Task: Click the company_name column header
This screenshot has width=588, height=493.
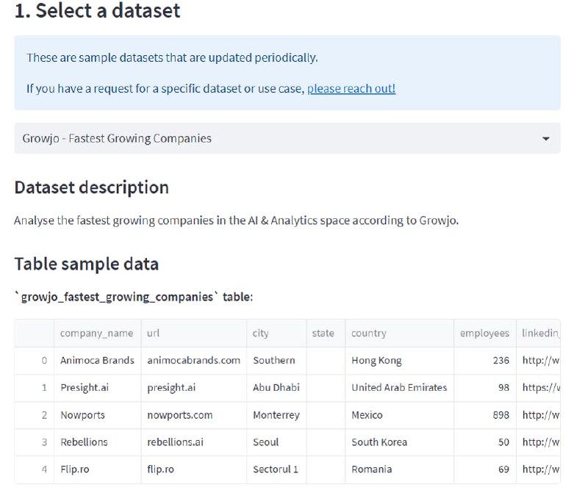Action: click(x=98, y=334)
